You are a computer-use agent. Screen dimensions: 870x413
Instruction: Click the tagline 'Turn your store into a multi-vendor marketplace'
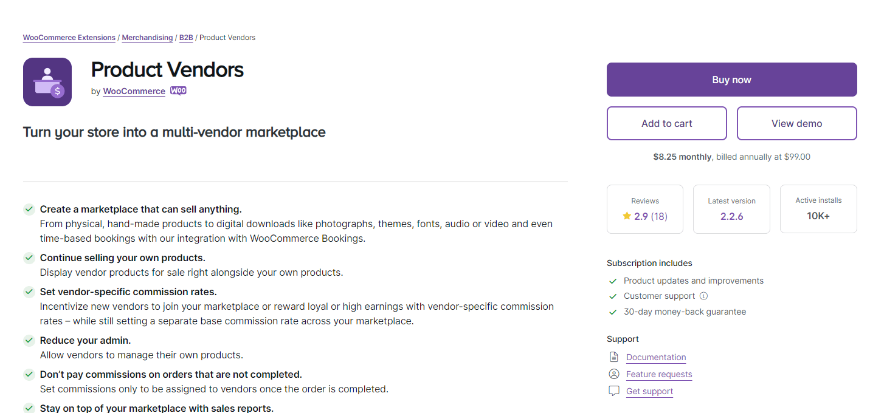click(x=174, y=132)
